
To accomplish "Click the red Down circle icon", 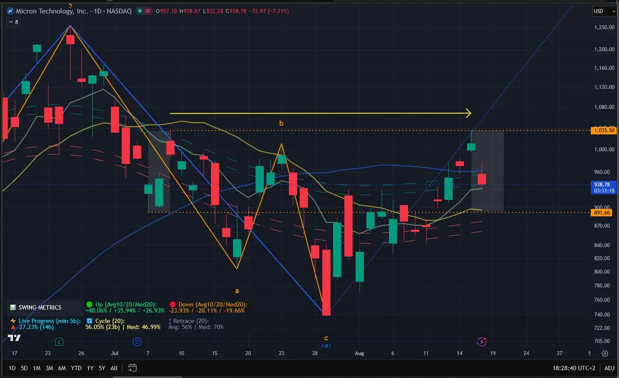I will click(172, 304).
